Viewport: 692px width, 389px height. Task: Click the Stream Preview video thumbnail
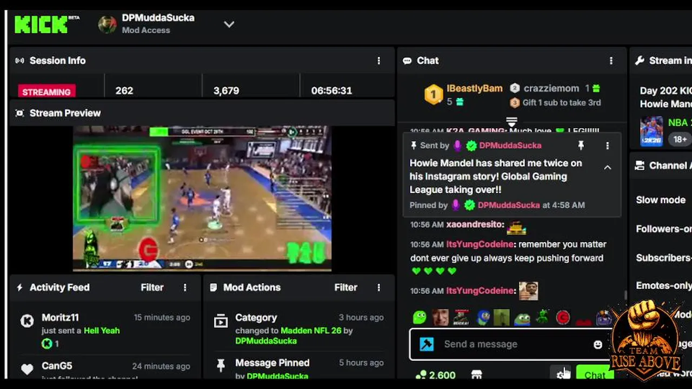(202, 198)
